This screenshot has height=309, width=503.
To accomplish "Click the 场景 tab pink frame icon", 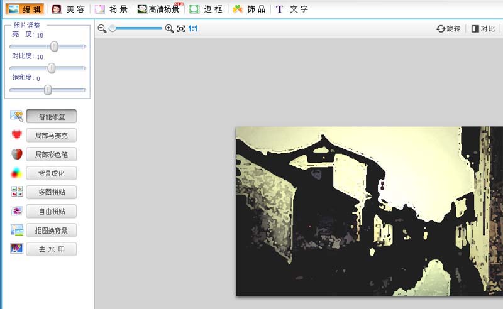I will pyautogui.click(x=99, y=9).
